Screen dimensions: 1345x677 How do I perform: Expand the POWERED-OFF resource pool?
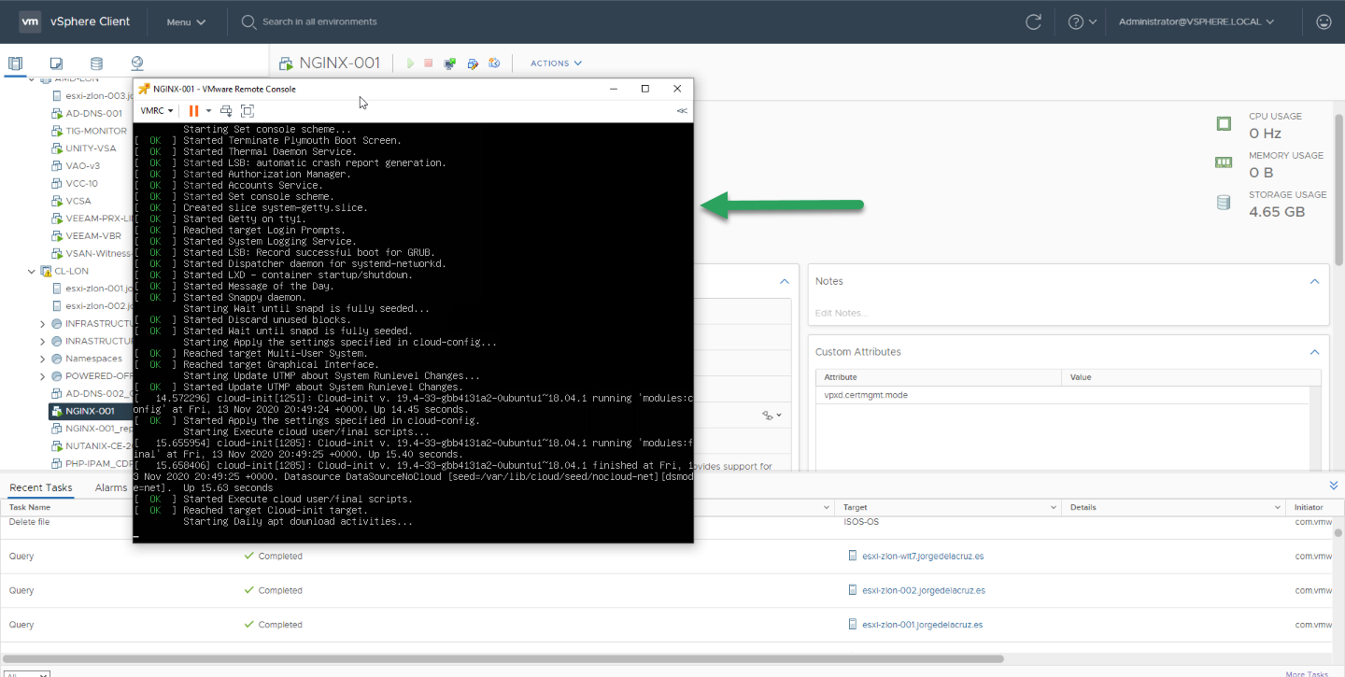[43, 376]
